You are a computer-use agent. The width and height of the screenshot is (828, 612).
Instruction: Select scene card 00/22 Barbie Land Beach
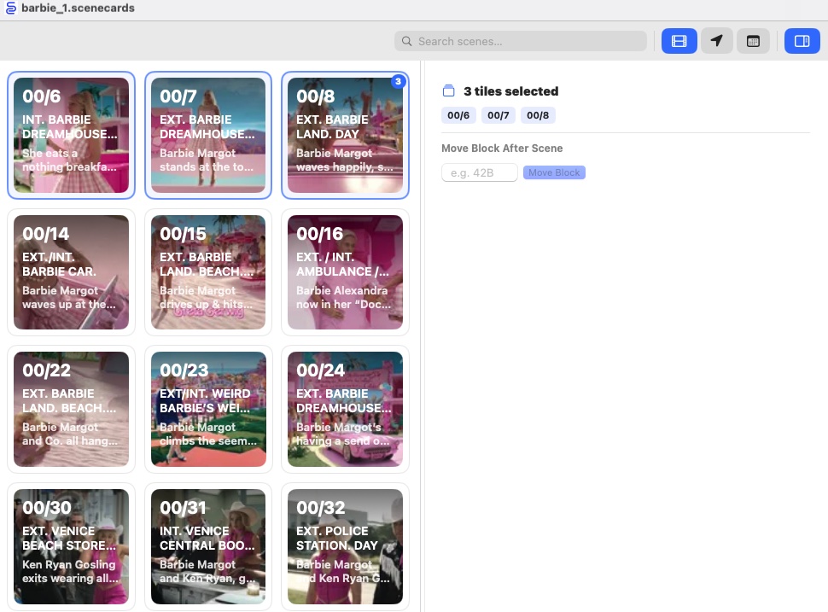[72, 409]
